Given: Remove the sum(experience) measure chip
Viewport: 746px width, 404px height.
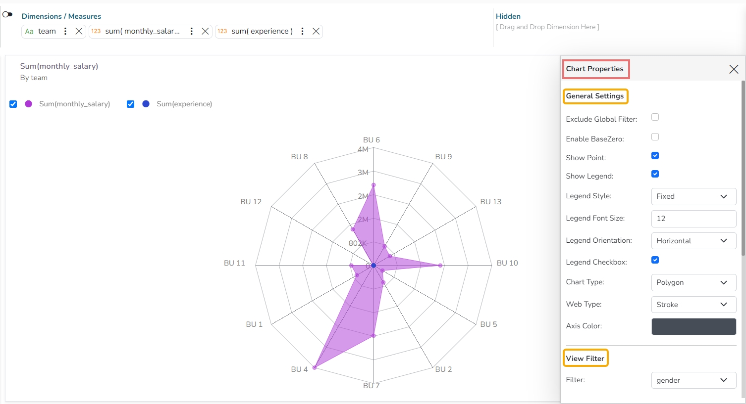Looking at the screenshot, I should [316, 31].
